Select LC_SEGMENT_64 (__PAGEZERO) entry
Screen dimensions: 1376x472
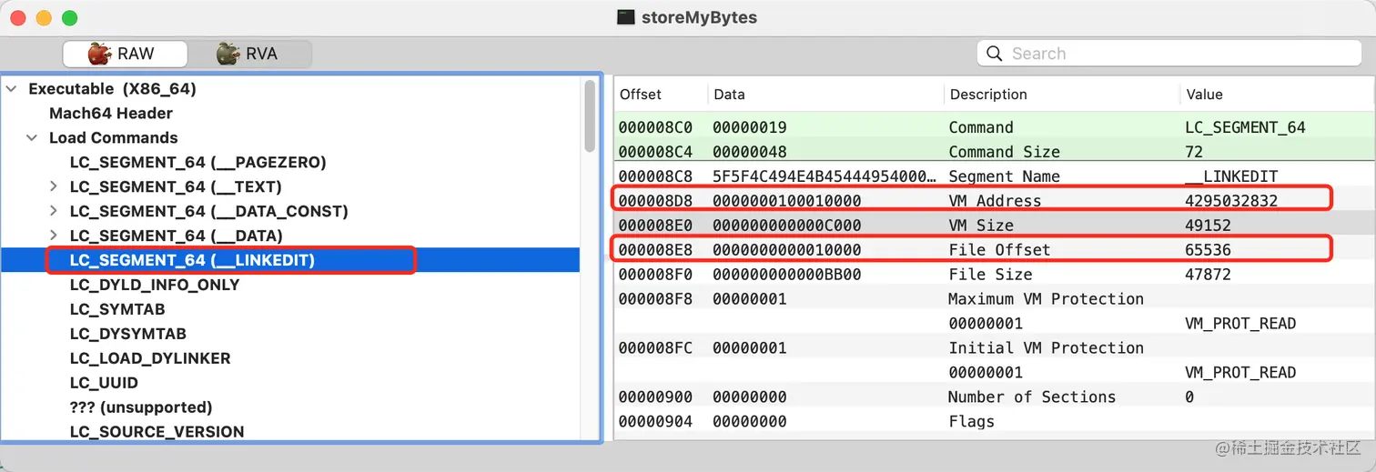(197, 163)
